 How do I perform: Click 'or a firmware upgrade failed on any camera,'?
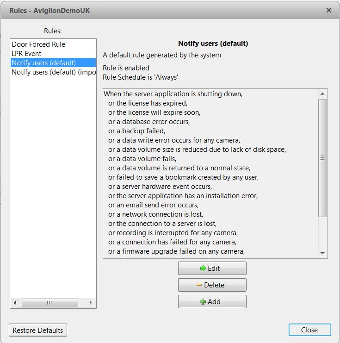pos(176,251)
